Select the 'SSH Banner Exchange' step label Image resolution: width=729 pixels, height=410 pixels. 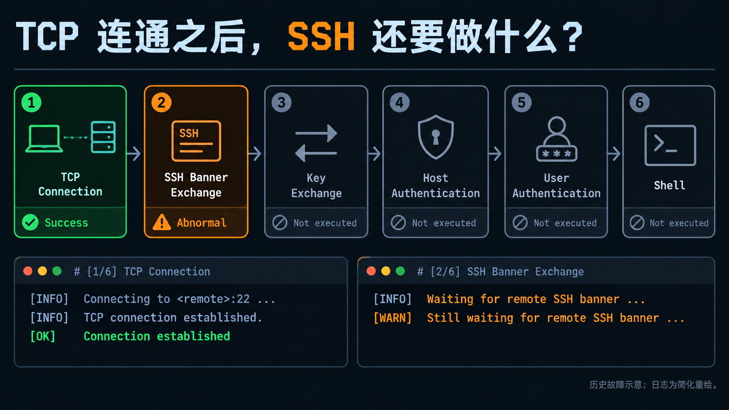[196, 185]
